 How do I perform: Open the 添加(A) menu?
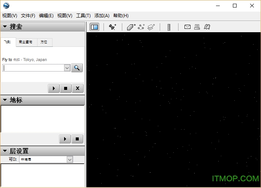tap(102, 15)
